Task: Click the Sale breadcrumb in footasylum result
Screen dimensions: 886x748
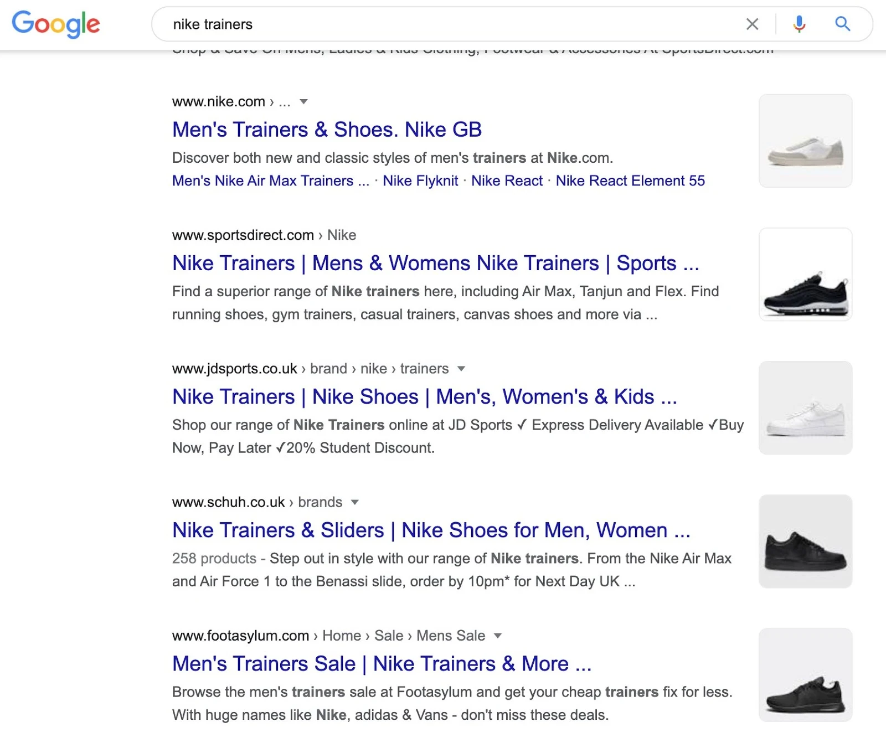Action: pyautogui.click(x=389, y=636)
